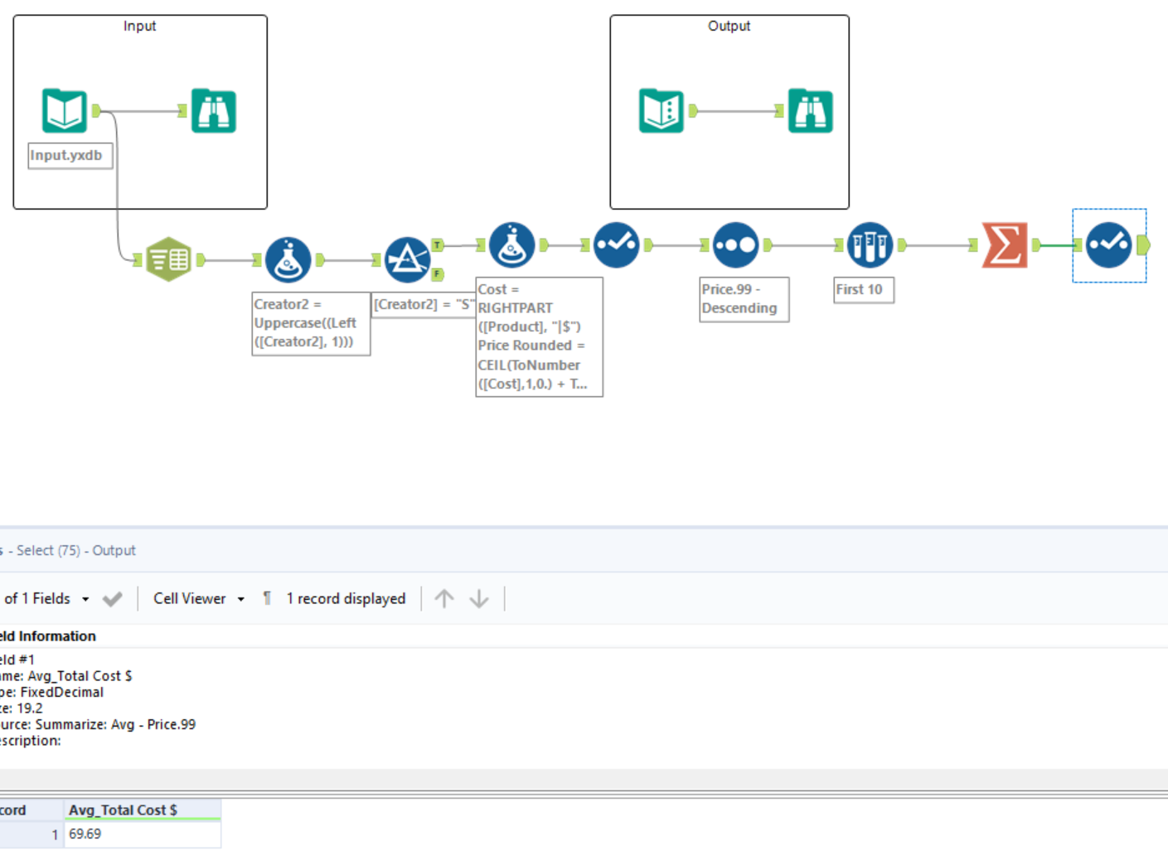Select the Sort tool for Price.99 Descending
The image size is (1168, 851).
coord(736,245)
